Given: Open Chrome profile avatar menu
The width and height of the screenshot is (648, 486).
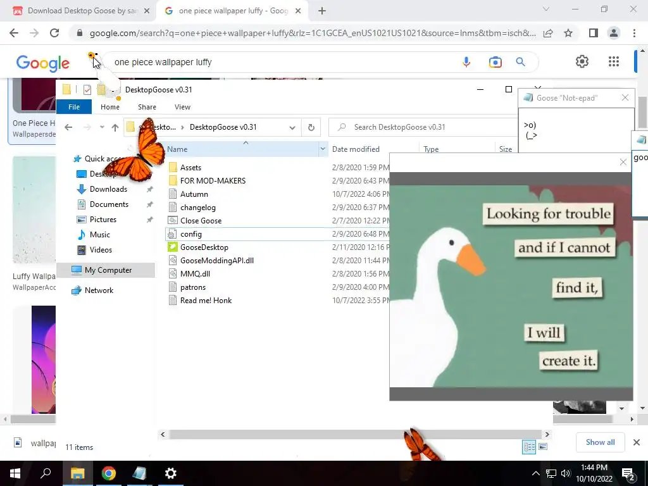Looking at the screenshot, I should pos(614,33).
